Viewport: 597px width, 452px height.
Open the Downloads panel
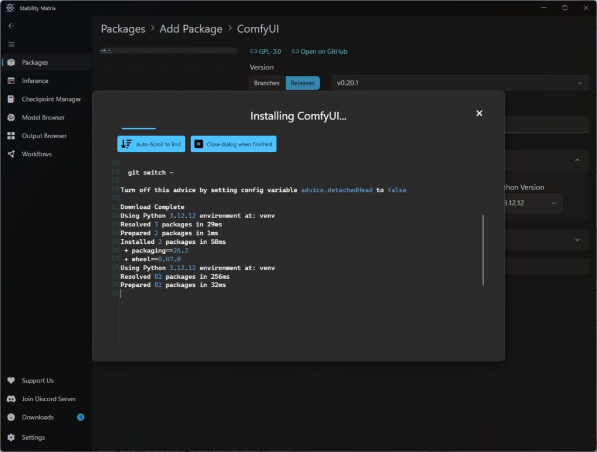pyautogui.click(x=46, y=417)
